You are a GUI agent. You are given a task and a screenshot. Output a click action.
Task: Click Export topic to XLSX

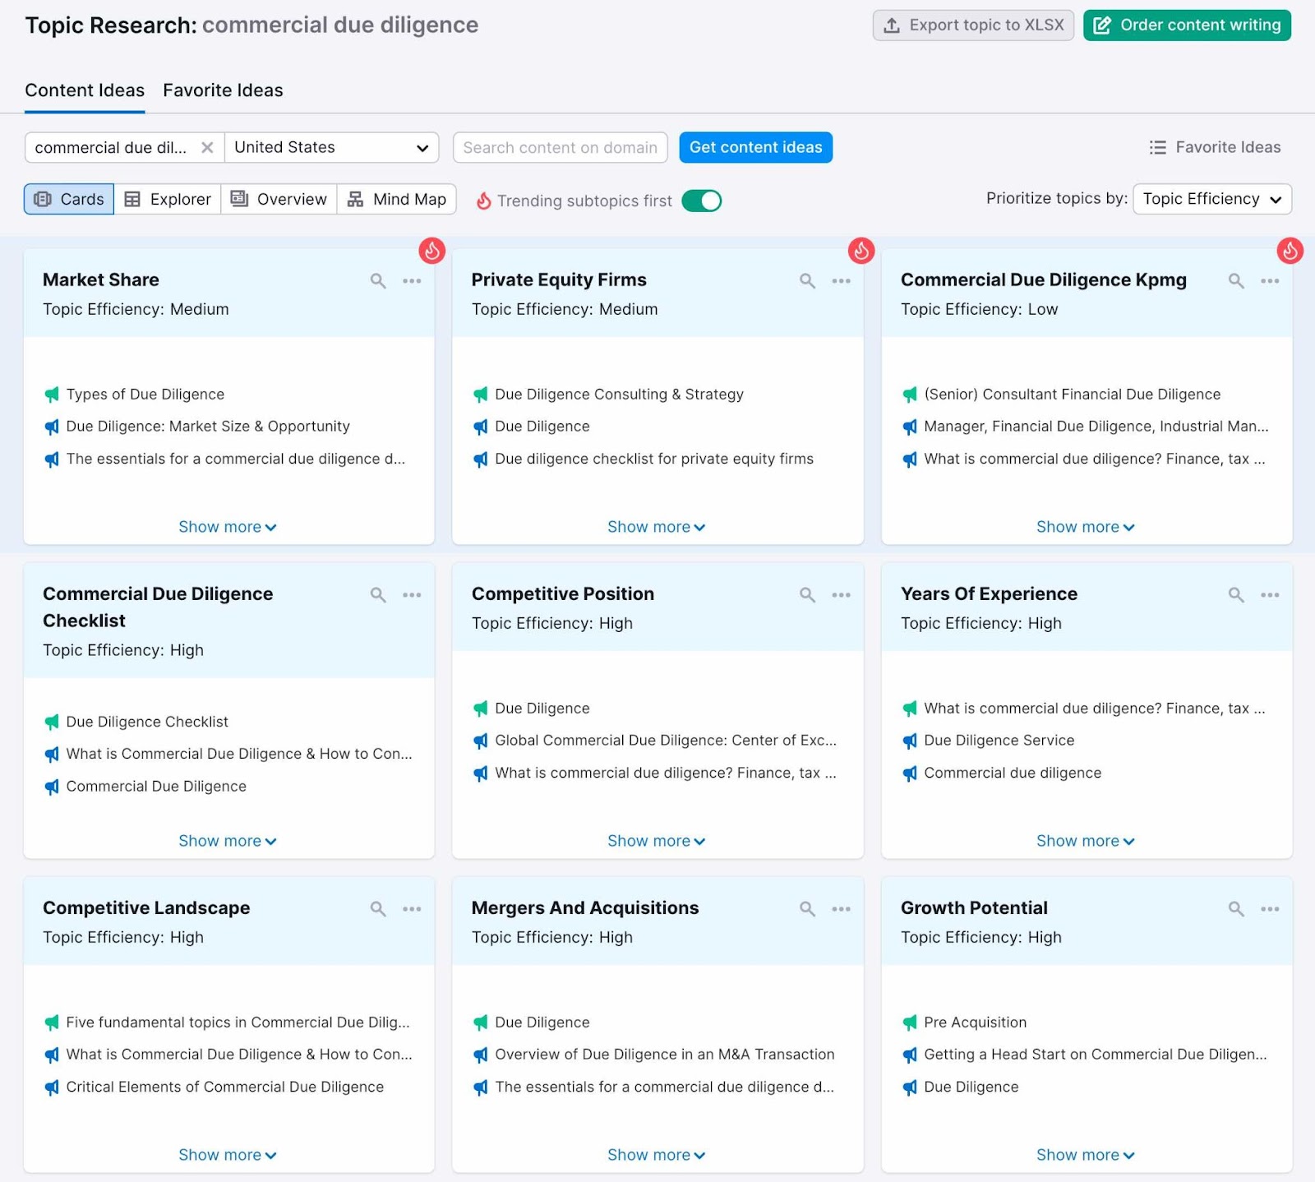[973, 25]
